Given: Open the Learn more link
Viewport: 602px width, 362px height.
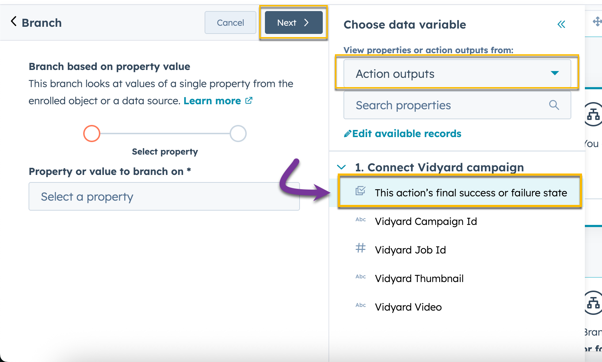Looking at the screenshot, I should [212, 101].
